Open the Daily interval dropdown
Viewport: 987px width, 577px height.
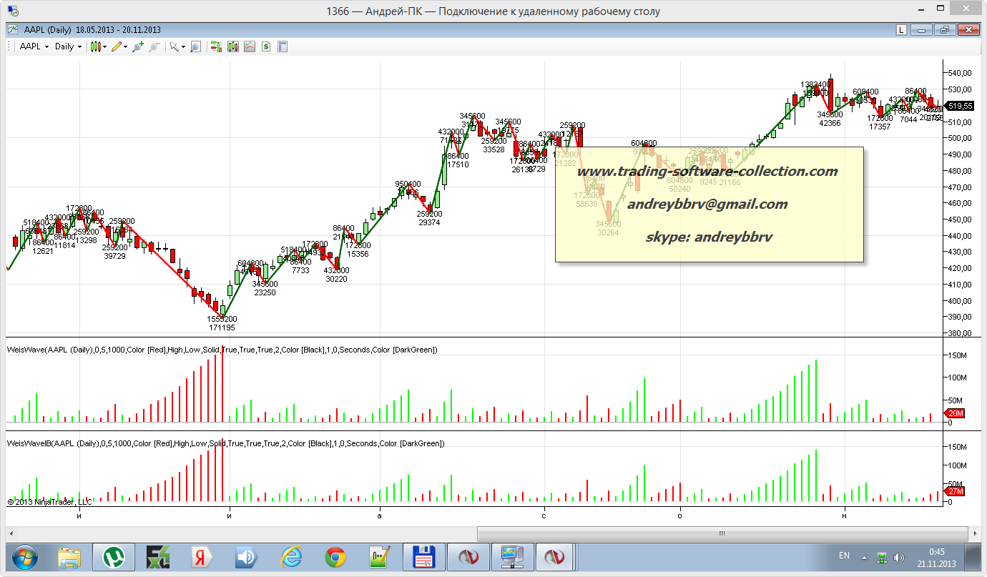[68, 46]
